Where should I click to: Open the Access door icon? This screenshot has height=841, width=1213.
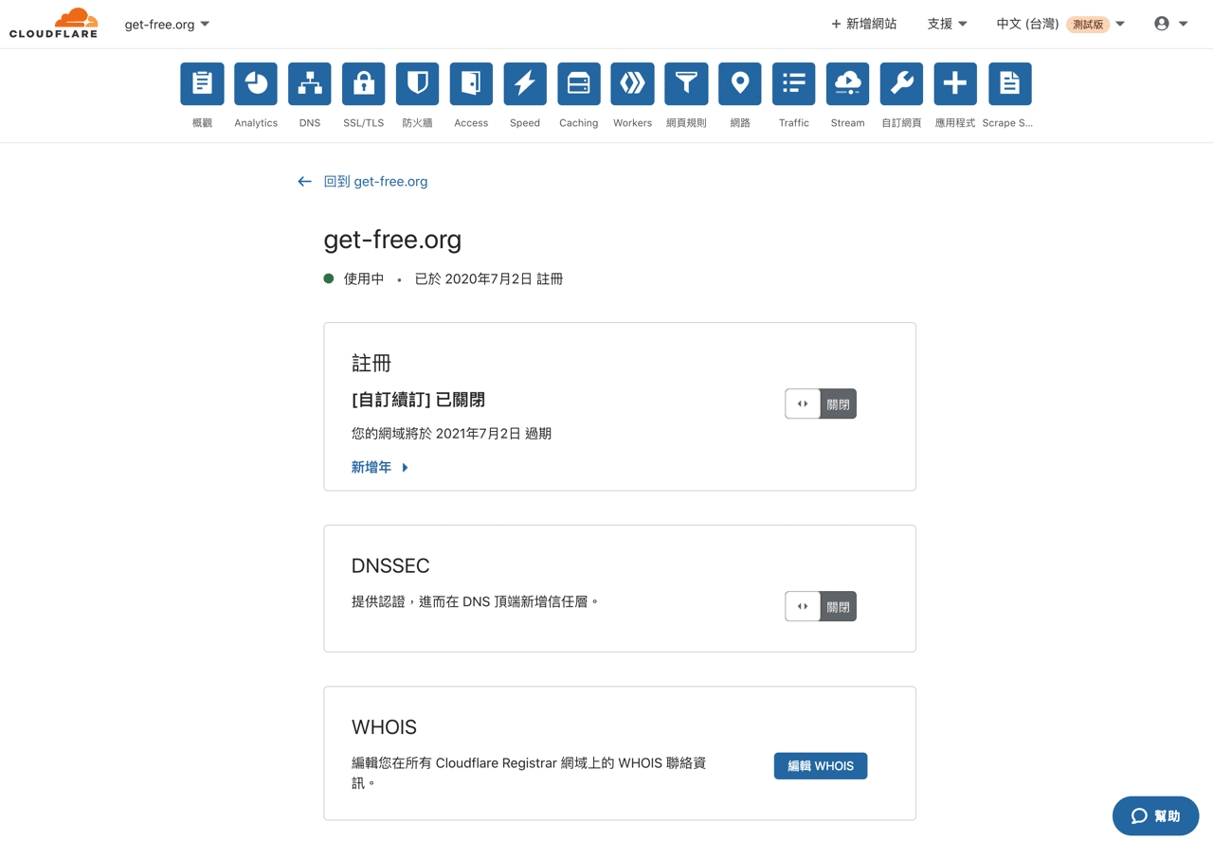471,83
